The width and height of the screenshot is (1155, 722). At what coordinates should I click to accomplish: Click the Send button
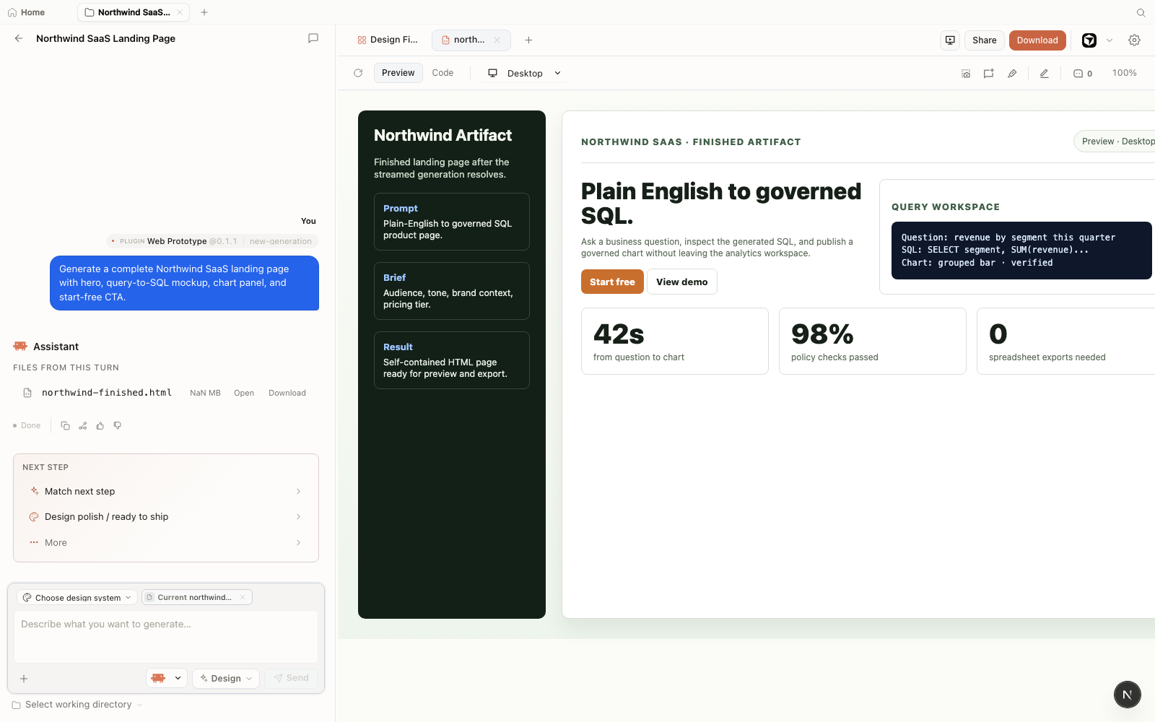tap(292, 678)
